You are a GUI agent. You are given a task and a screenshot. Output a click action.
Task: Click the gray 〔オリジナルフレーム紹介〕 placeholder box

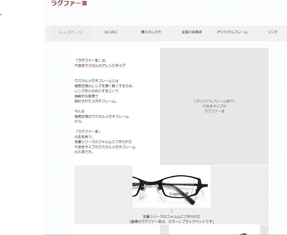pyautogui.click(x=214, y=106)
